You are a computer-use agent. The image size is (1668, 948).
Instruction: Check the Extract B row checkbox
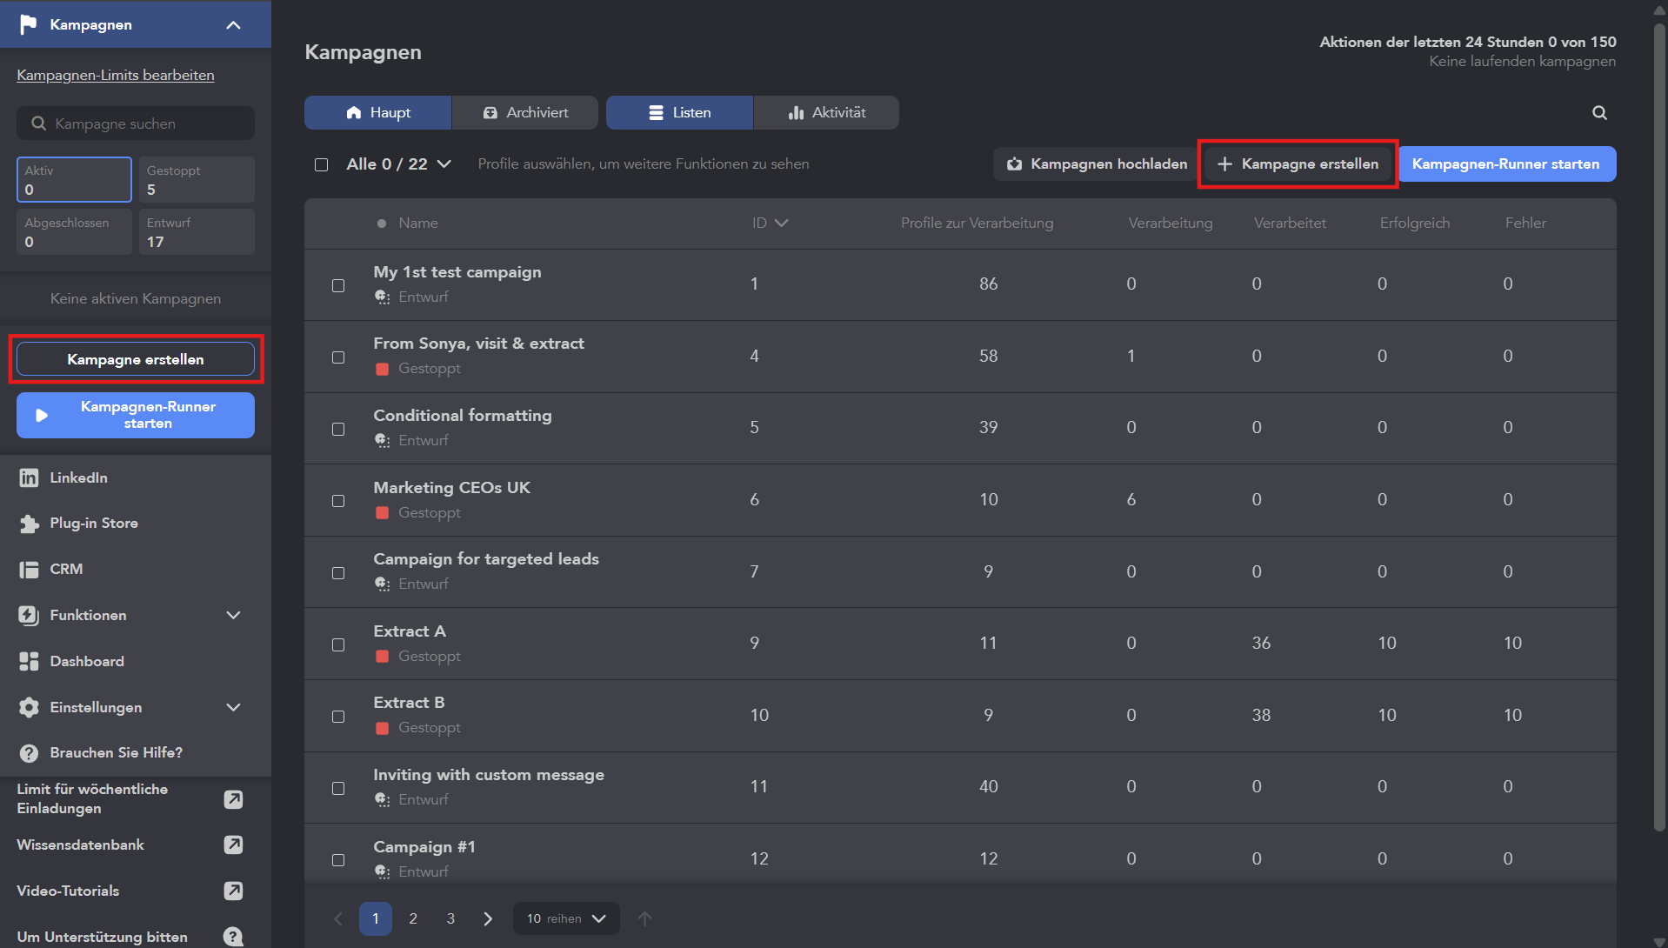pyautogui.click(x=338, y=717)
